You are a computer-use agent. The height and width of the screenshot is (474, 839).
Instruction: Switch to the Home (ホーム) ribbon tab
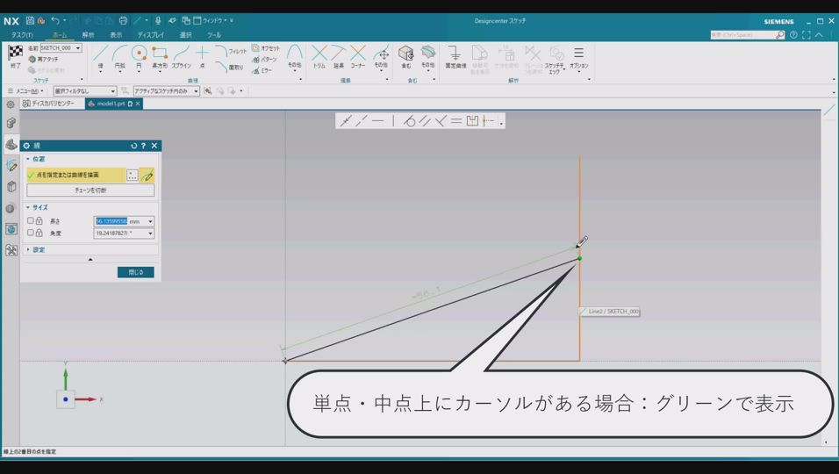point(60,35)
